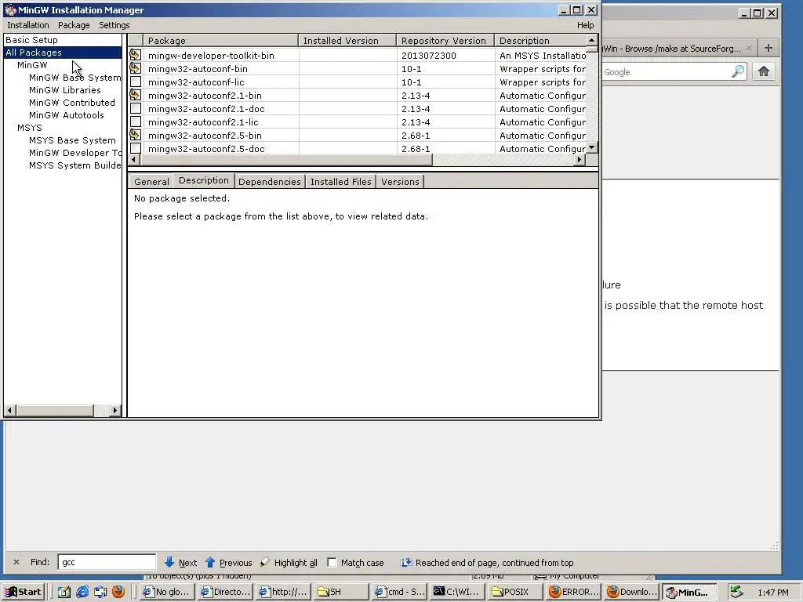Sort by the Installed Version column header

(347, 41)
